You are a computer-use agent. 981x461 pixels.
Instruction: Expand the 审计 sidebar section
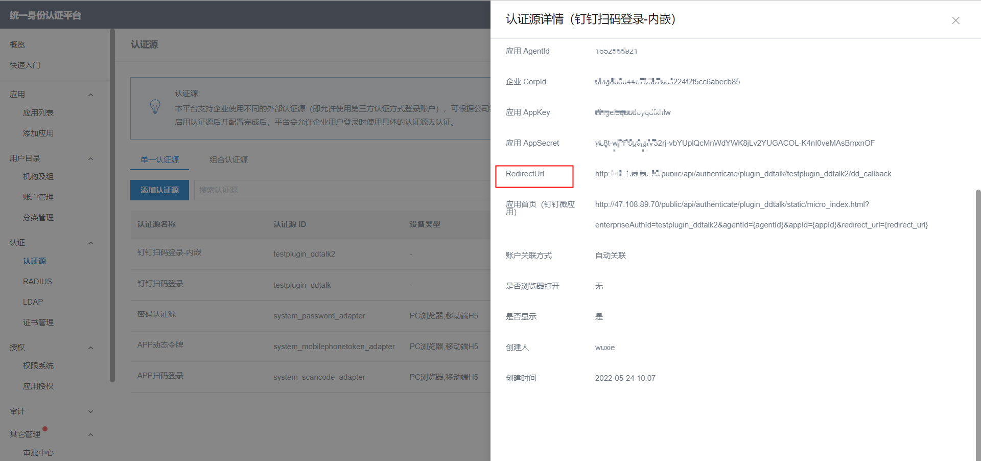coord(90,411)
